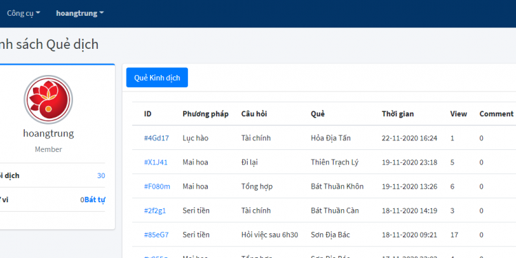Click the lotus yin-yang avatar image
The height and width of the screenshot is (258, 516).
pyautogui.click(x=48, y=99)
